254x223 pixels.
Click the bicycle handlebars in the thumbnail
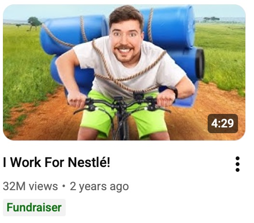coord(122,104)
